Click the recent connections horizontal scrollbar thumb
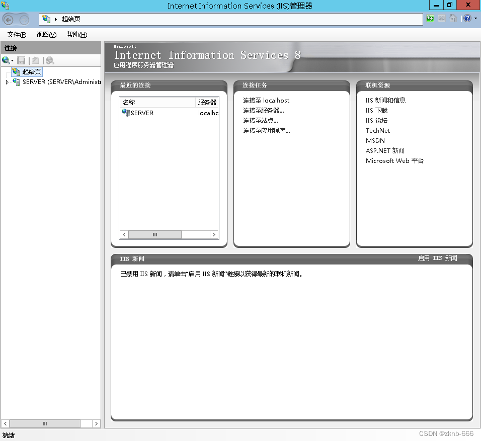The image size is (481, 441). tap(154, 235)
